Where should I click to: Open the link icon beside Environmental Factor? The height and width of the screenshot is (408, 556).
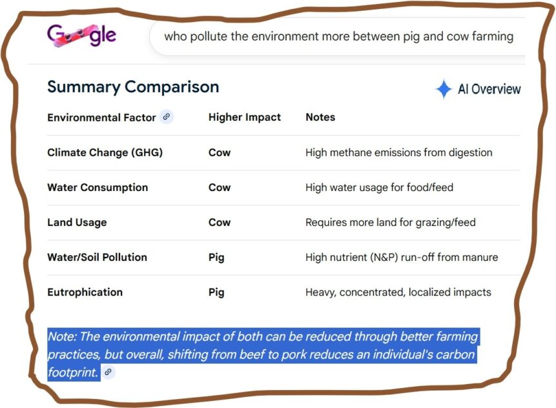[x=167, y=117]
